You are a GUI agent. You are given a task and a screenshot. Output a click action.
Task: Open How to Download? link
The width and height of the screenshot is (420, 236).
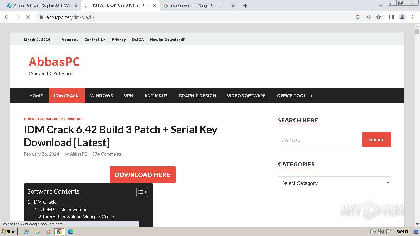[x=167, y=40]
